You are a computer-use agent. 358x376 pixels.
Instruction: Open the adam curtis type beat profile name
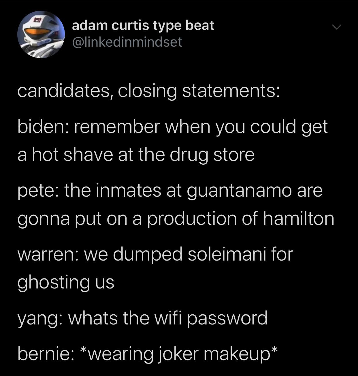pos(143,26)
